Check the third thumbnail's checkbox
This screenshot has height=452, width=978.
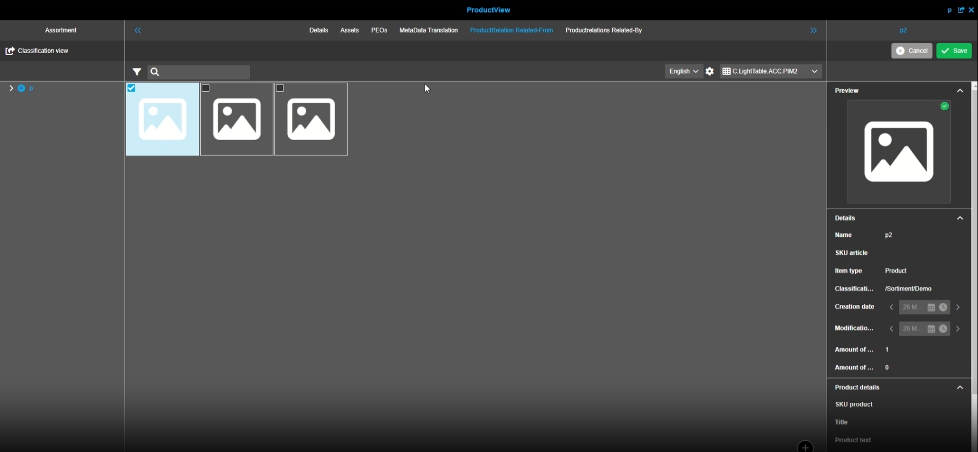coord(280,88)
